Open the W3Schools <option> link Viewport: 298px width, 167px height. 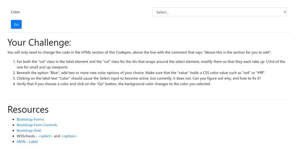pos(69,136)
